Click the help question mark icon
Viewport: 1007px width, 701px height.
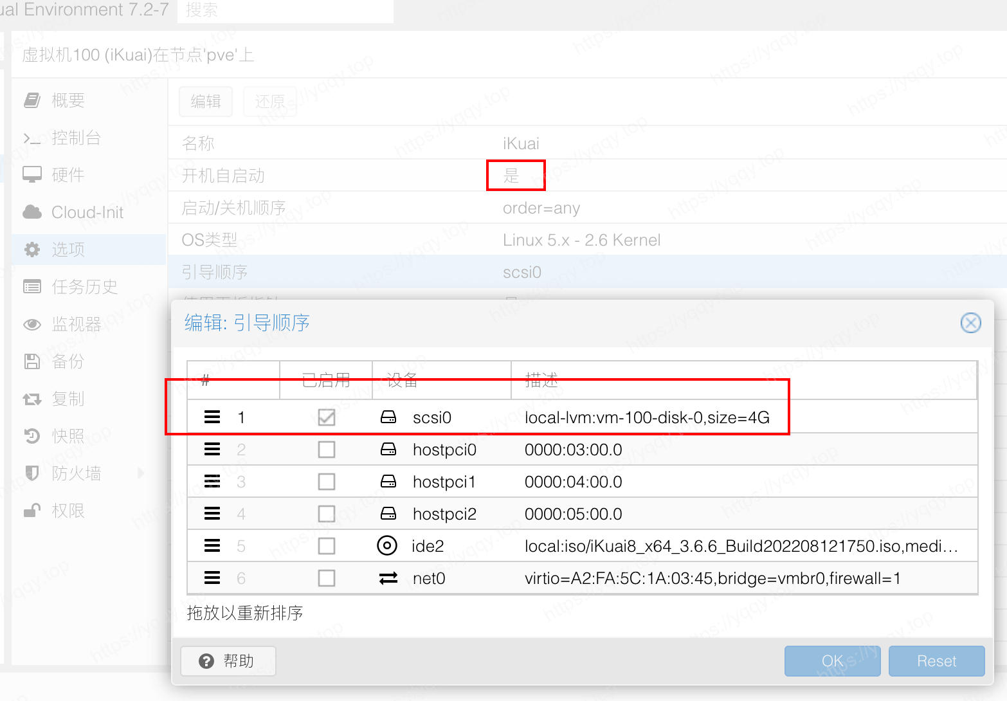pyautogui.click(x=206, y=661)
